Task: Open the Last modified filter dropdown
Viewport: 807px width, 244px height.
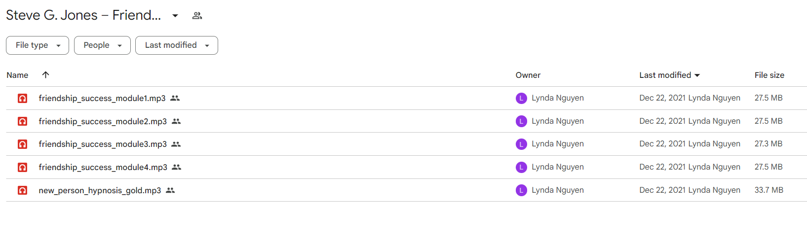Action: [177, 45]
